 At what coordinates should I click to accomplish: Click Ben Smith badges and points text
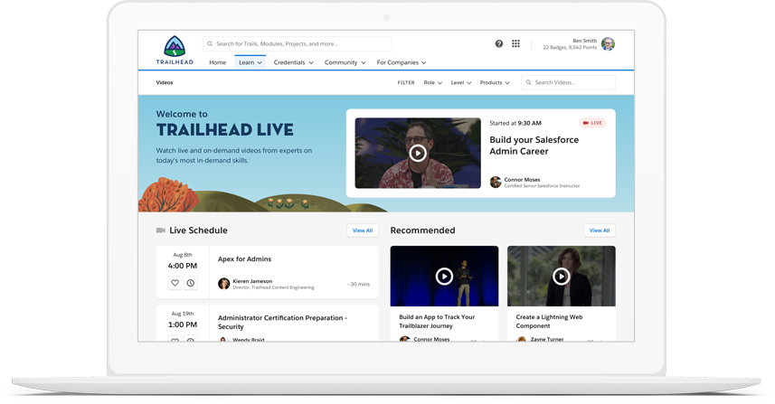[570, 47]
